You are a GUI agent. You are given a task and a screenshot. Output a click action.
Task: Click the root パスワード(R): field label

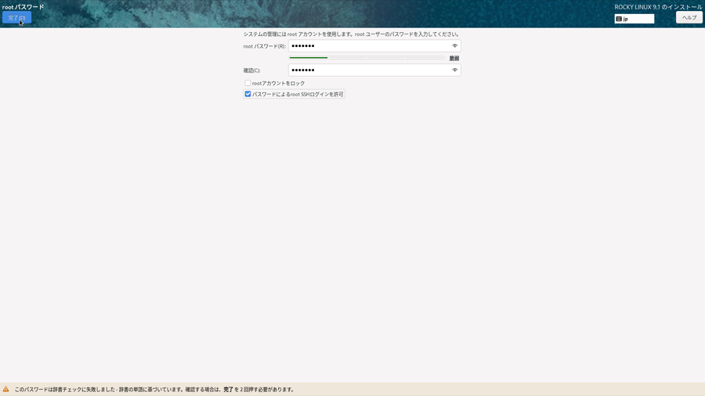pyautogui.click(x=264, y=46)
